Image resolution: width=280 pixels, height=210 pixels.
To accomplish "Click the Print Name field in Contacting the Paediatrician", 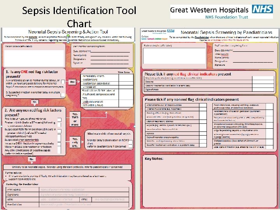I will click(x=84, y=189).
